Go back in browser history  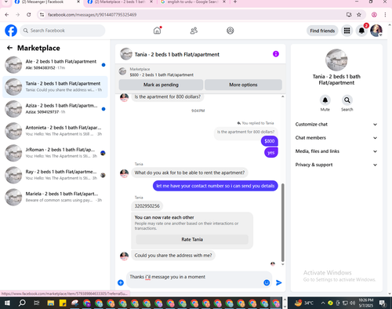7,15
